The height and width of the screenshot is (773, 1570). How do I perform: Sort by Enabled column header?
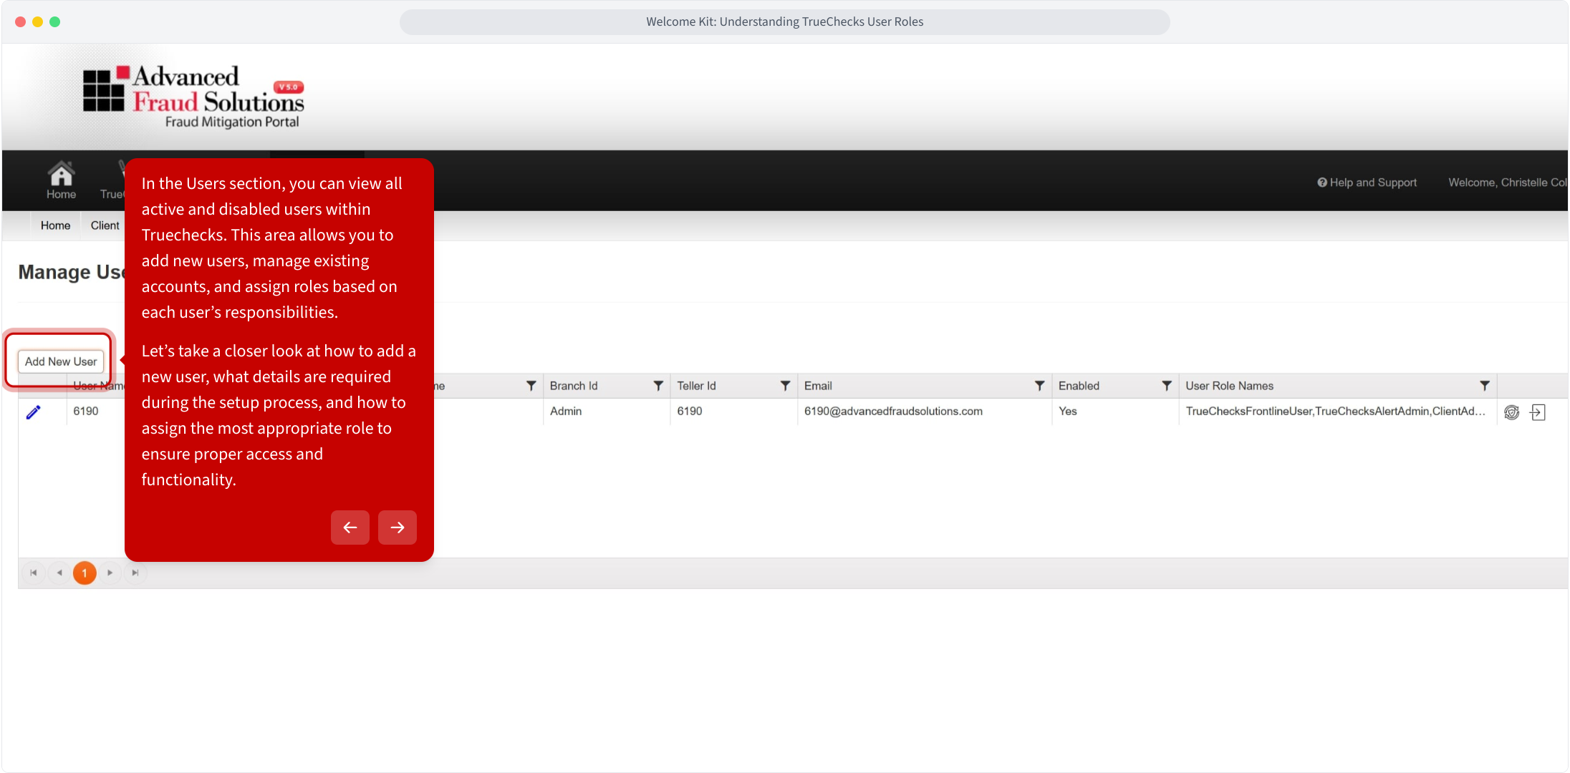(1079, 386)
